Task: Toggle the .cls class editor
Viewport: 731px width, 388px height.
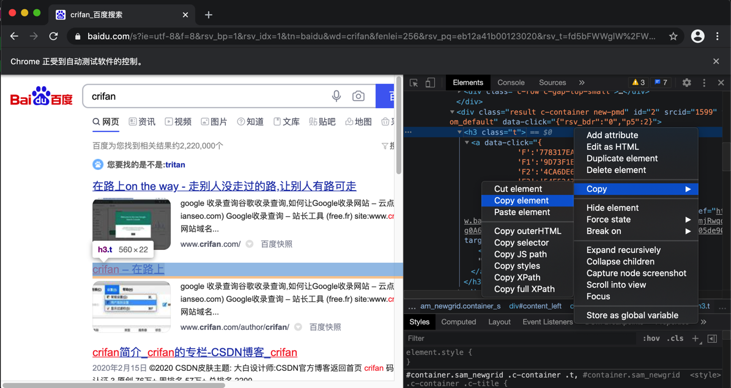Action: pyautogui.click(x=675, y=339)
